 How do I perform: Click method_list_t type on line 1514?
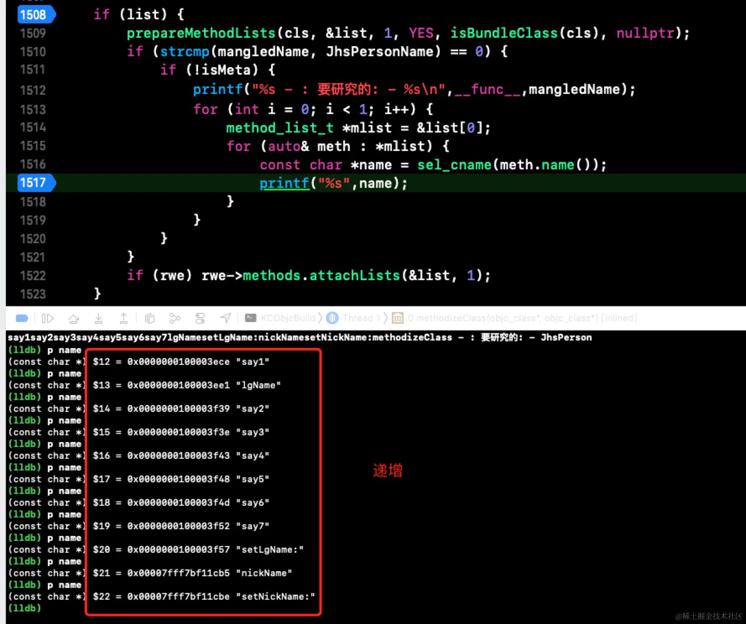pyautogui.click(x=280, y=127)
